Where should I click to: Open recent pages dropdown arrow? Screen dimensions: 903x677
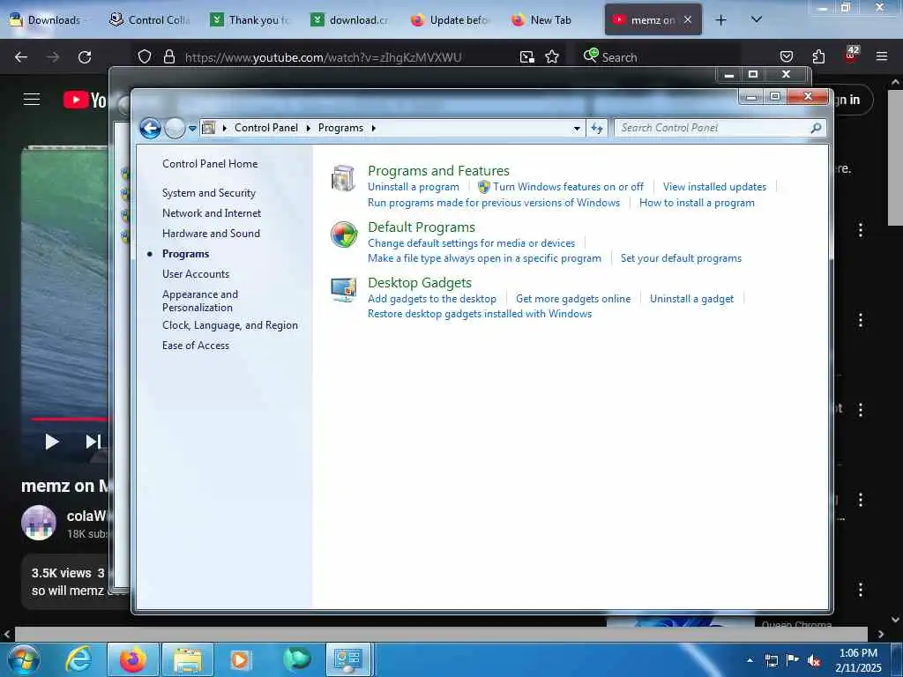click(x=192, y=129)
